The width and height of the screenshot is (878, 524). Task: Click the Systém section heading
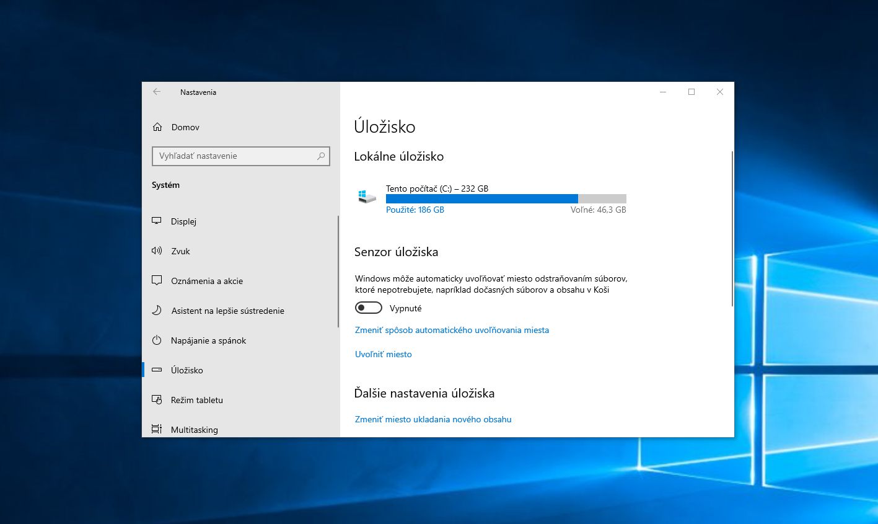[x=165, y=185]
